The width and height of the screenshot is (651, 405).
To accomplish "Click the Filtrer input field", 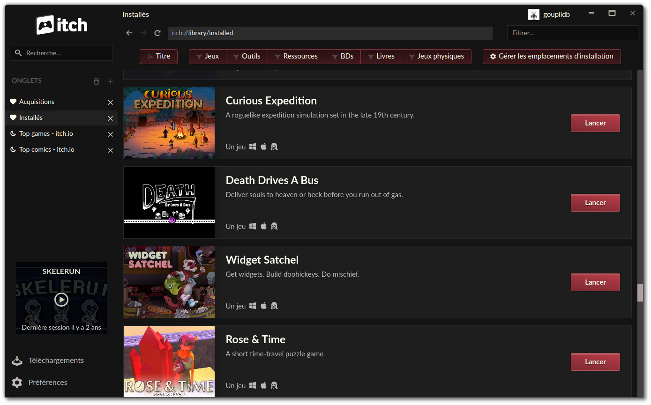I will pos(572,33).
